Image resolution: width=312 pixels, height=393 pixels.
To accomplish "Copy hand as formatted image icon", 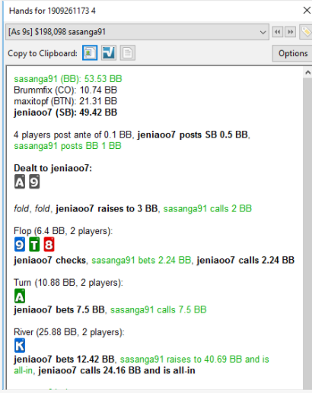I will pyautogui.click(x=90, y=53).
